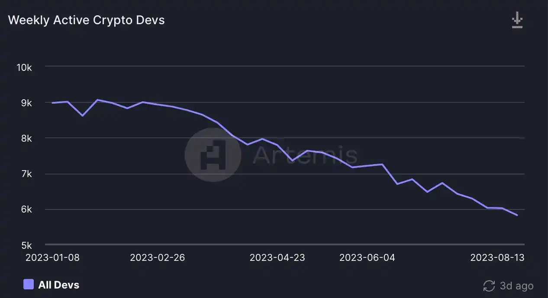This screenshot has width=548, height=298.
Task: Select the 2023-08-13 date label
Action: (497, 258)
